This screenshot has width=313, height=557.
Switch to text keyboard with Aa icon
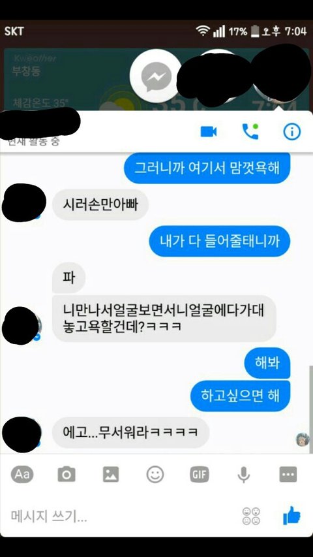[x=22, y=474]
